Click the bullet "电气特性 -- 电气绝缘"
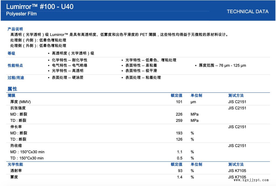 pyautogui.click(x=70, y=65)
